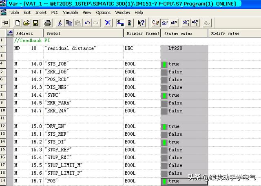Open the Insert menu
261x186 pixels.
[41, 13]
